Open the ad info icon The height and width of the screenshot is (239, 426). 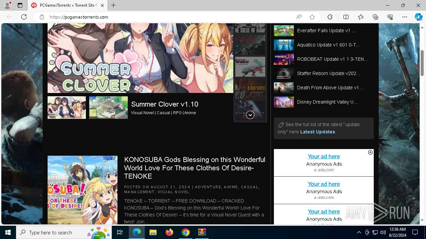pos(370,152)
